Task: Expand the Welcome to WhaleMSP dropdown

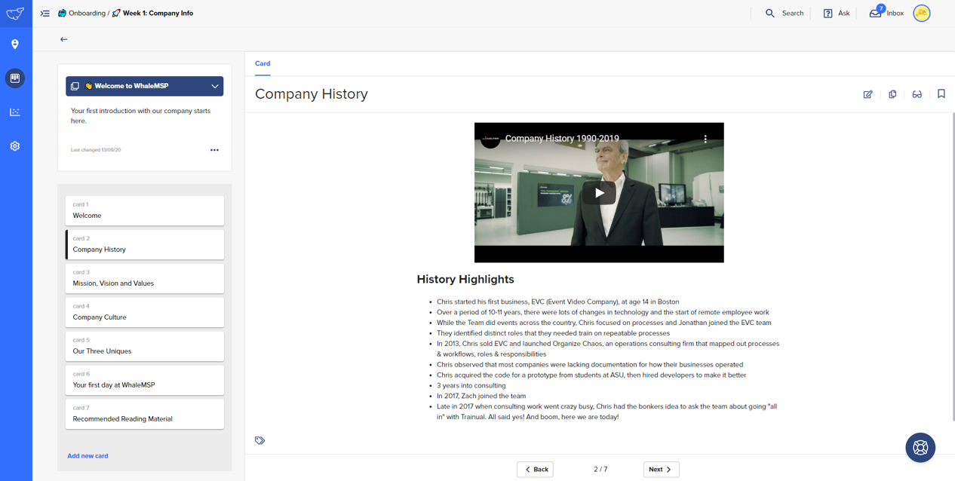Action: [214, 87]
